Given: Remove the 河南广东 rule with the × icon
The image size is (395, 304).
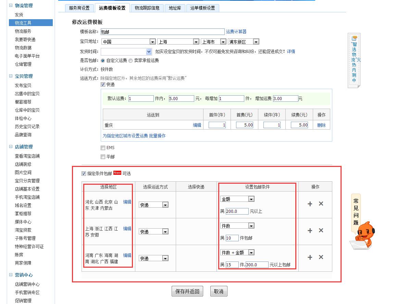Looking at the screenshot, I should [x=321, y=258].
